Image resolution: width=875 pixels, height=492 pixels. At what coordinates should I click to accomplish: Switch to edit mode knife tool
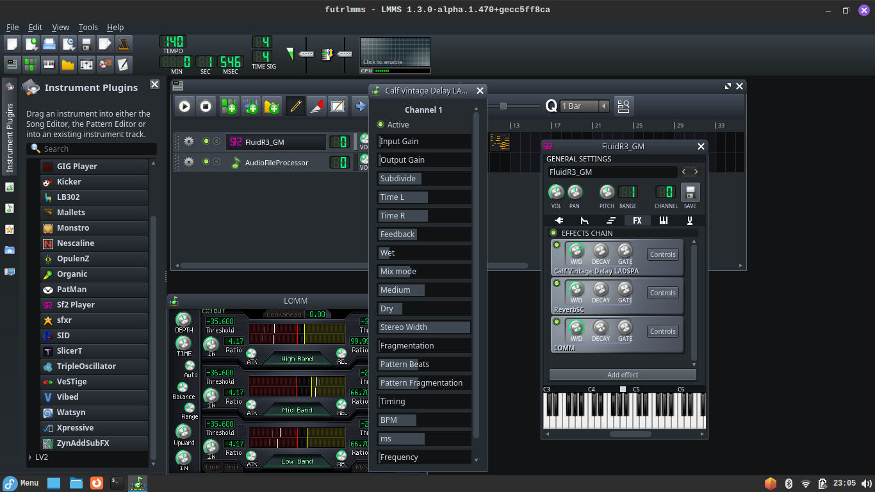pyautogui.click(x=316, y=106)
